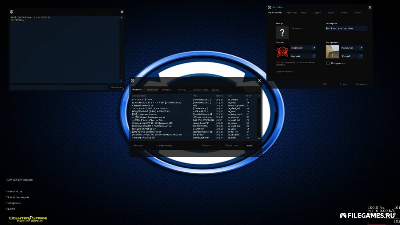Click Применить in the Настройки window
This screenshot has height=225, width=400.
[362, 84]
